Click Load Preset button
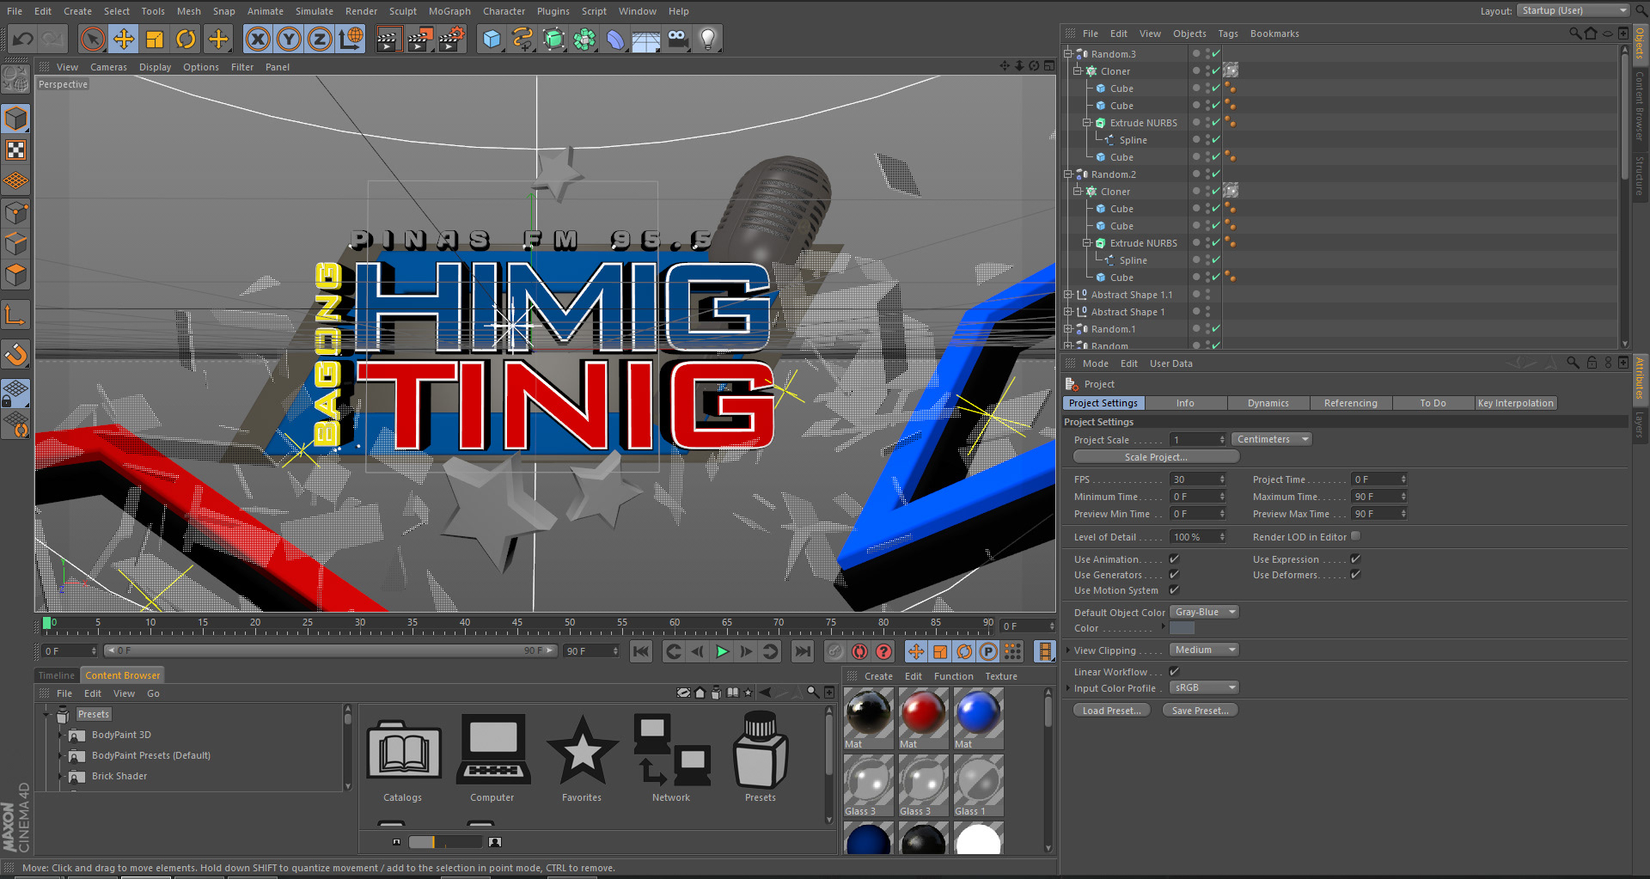Image resolution: width=1650 pixels, height=879 pixels. [x=1111, y=711]
